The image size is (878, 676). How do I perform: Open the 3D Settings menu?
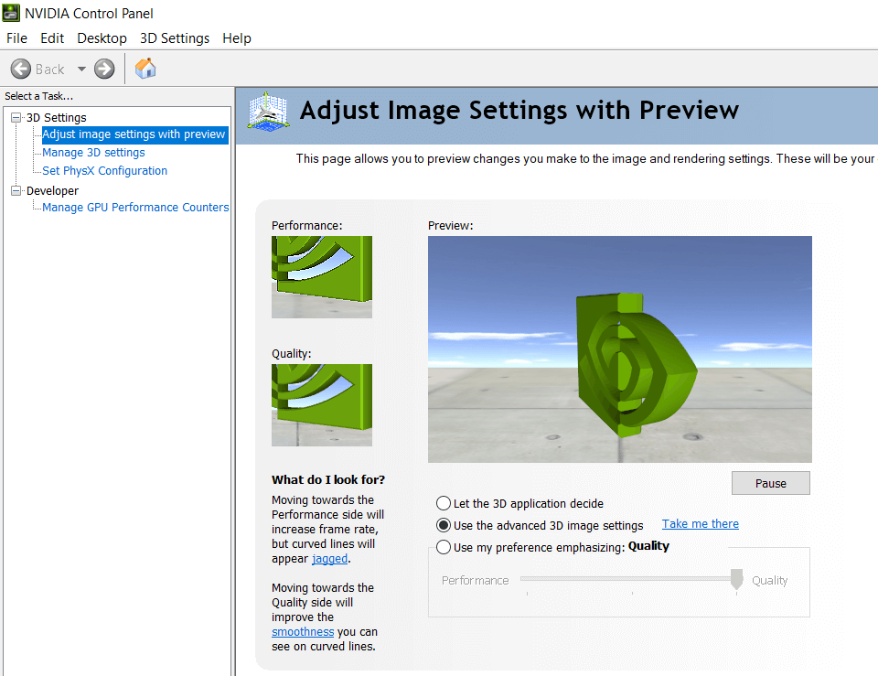tap(175, 38)
